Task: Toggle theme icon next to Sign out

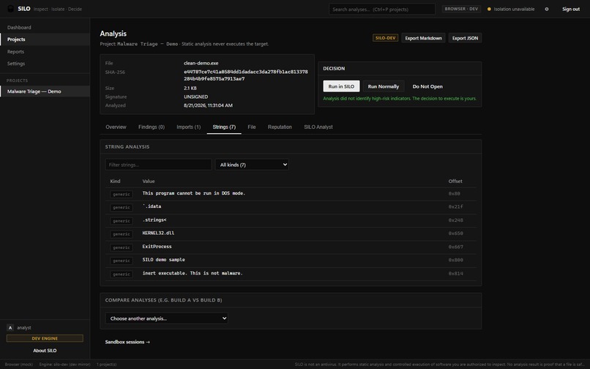Action: point(547,9)
